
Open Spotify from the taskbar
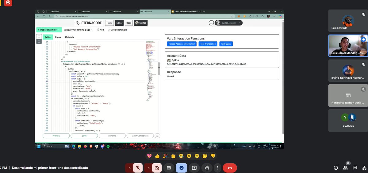[108, 146]
